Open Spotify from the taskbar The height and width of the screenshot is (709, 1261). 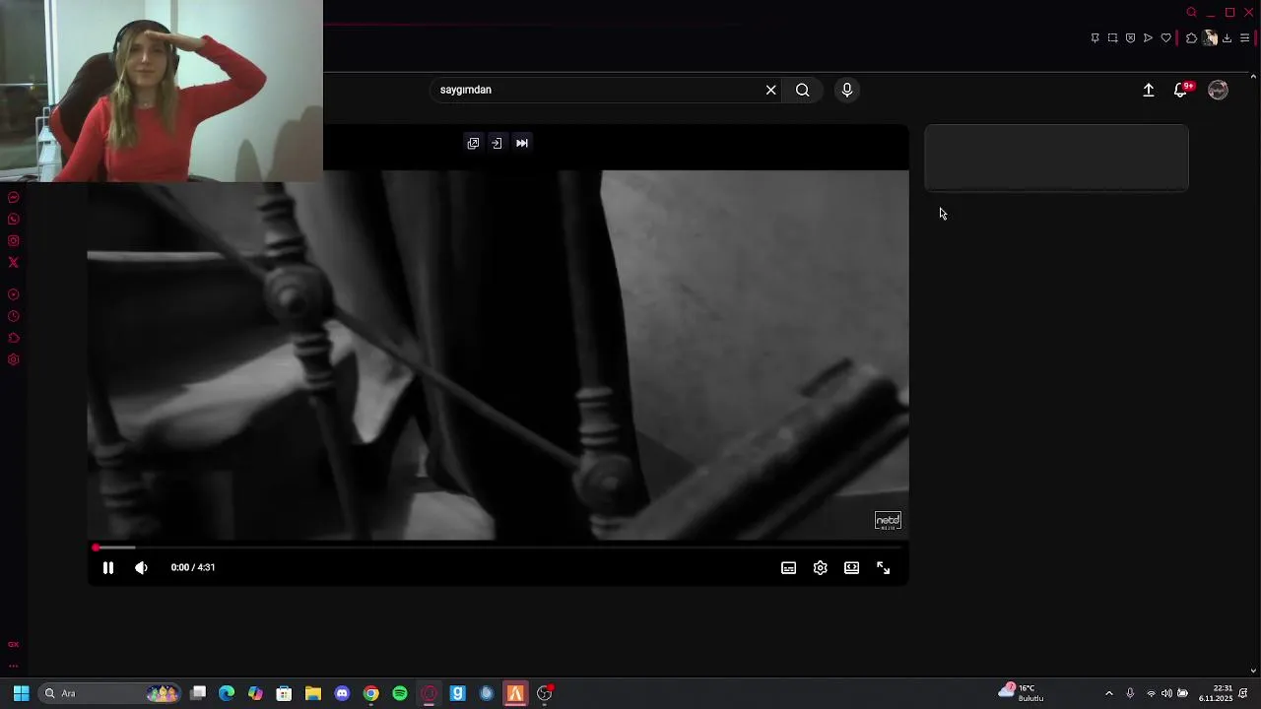(400, 693)
